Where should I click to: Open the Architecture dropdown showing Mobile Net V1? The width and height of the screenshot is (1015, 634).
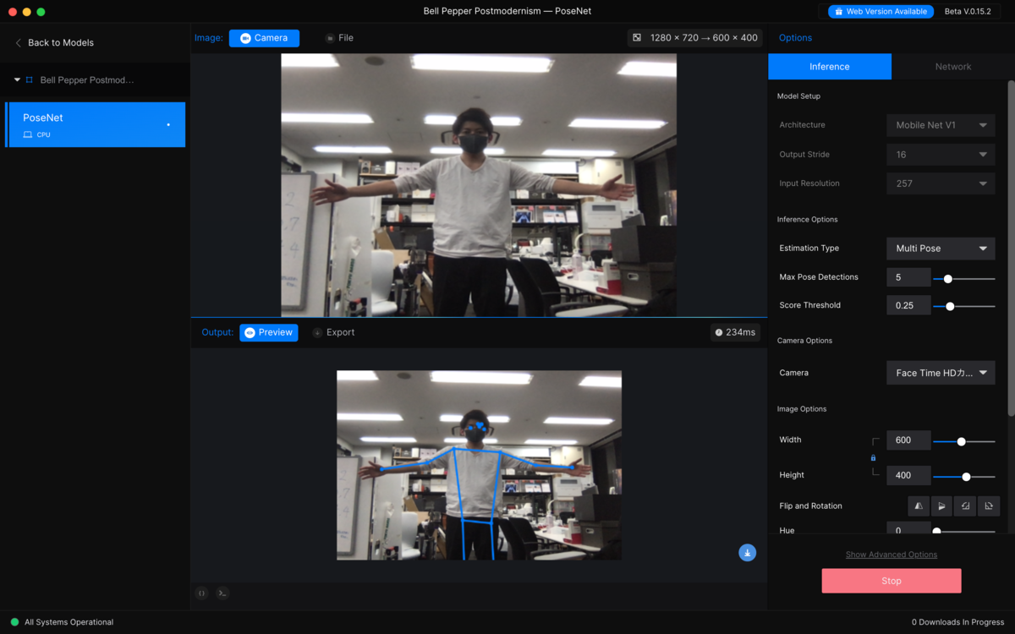(940, 124)
